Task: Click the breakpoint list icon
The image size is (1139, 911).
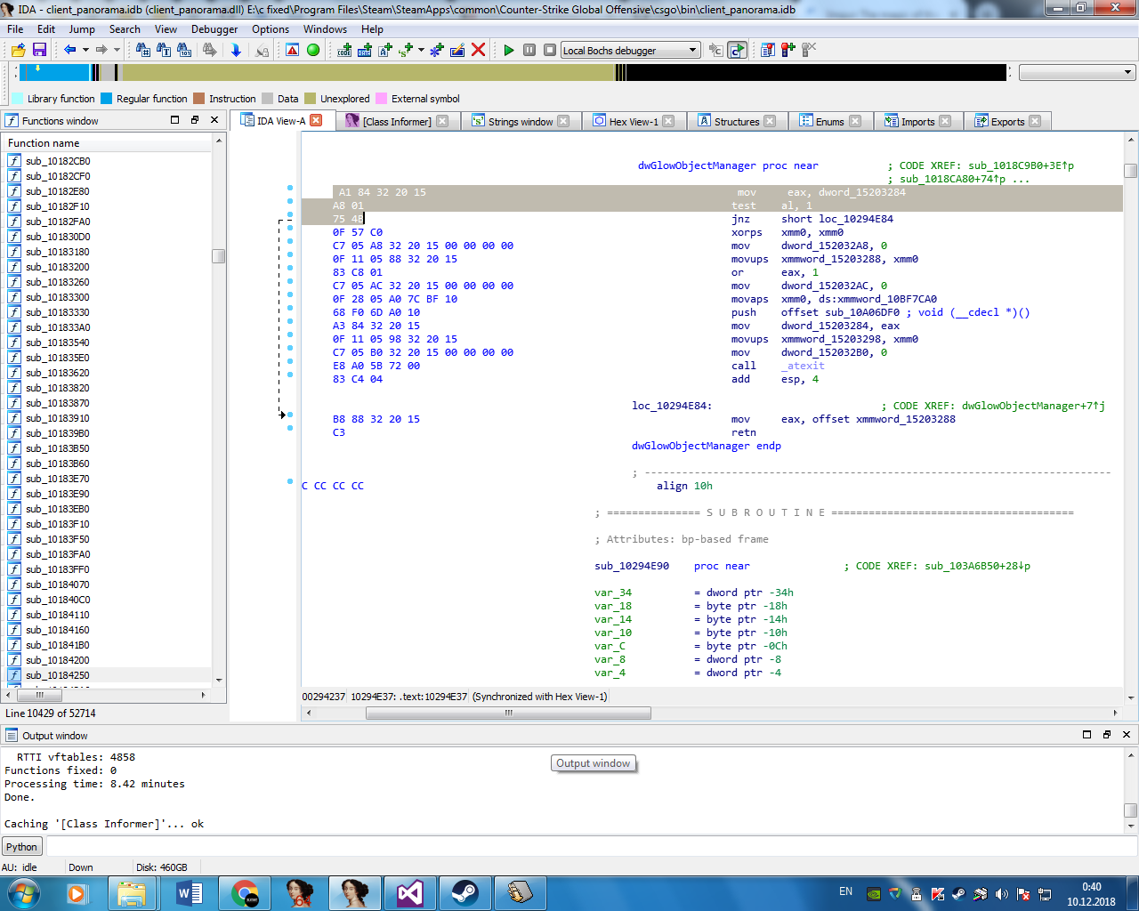Action: 767,50
